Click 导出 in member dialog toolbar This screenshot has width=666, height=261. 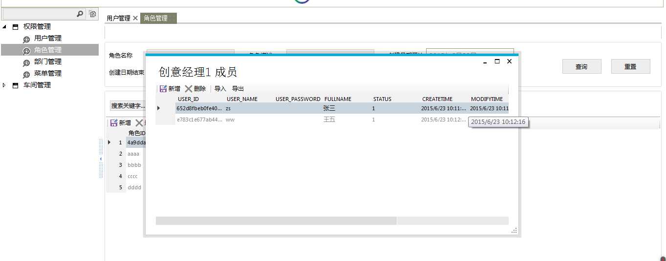click(x=238, y=89)
